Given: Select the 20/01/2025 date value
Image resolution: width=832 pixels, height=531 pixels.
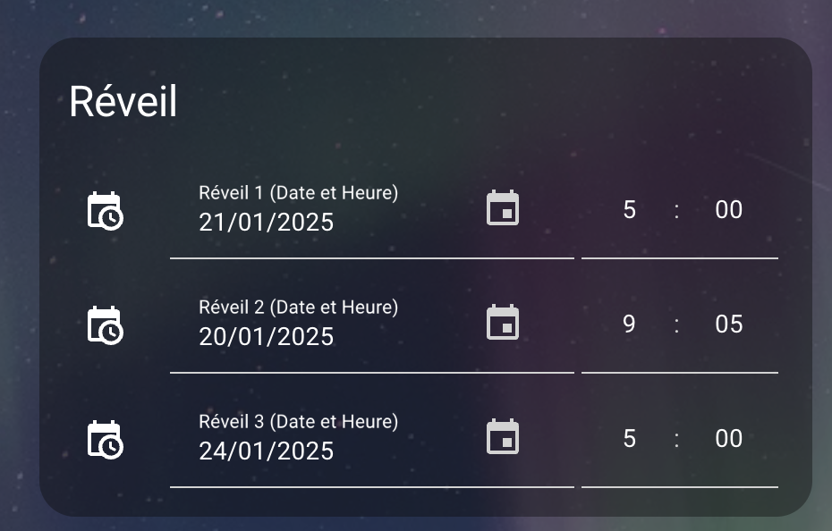Looking at the screenshot, I should click(x=267, y=337).
